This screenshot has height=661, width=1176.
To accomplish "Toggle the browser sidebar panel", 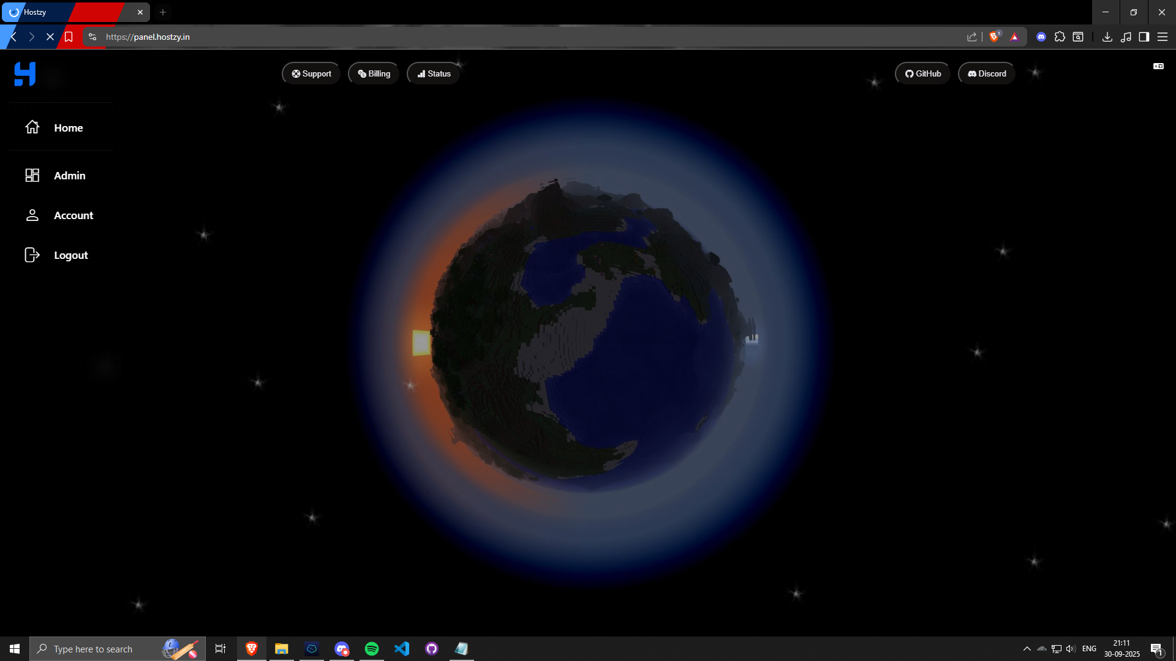I will (x=1144, y=37).
